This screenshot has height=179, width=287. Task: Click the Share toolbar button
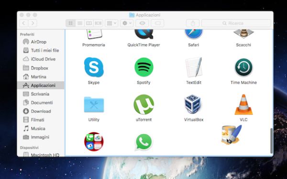tap(193, 23)
